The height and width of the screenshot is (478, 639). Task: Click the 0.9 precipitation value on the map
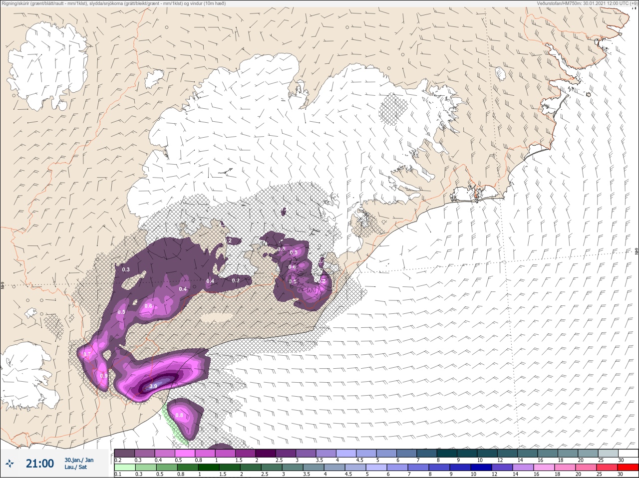(x=104, y=376)
